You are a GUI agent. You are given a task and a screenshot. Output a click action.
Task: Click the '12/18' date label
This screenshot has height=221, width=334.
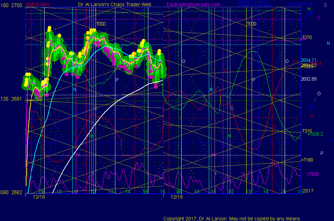click(39, 197)
